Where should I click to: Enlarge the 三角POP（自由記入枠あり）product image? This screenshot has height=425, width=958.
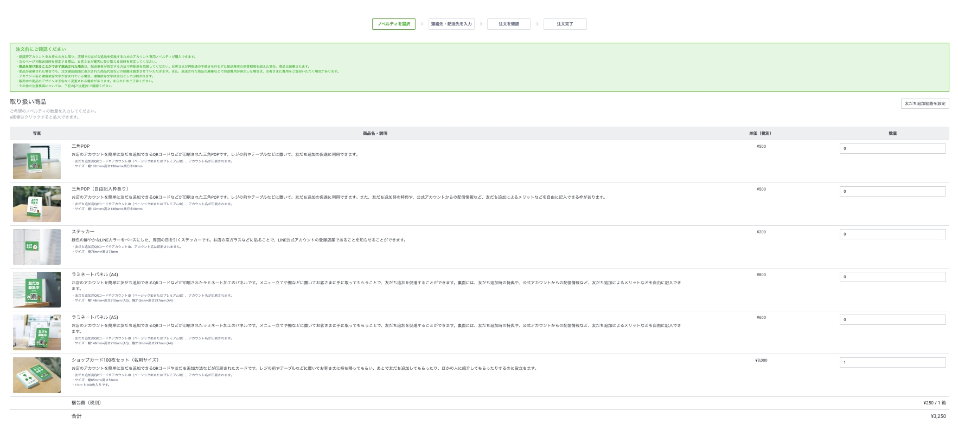tap(37, 204)
